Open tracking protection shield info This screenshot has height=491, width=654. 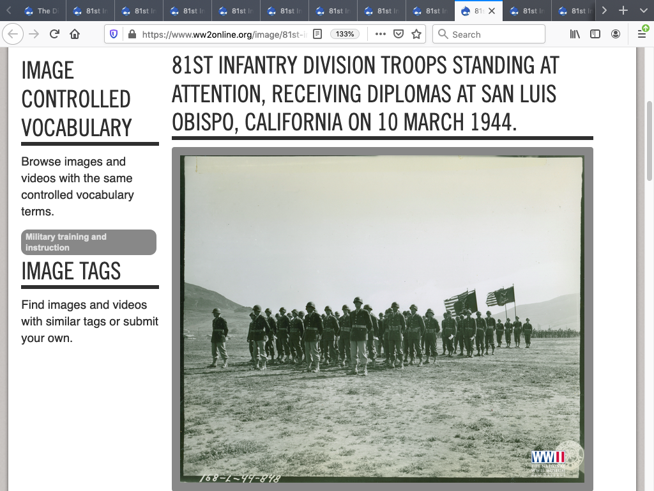pos(114,35)
